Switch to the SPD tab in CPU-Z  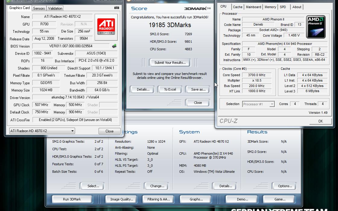point(283,7)
